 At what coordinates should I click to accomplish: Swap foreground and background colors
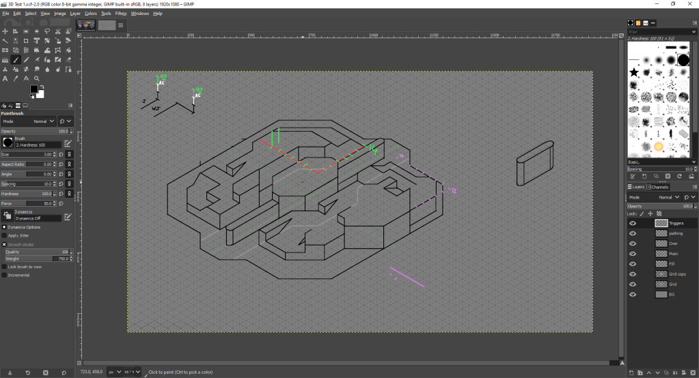(42, 87)
